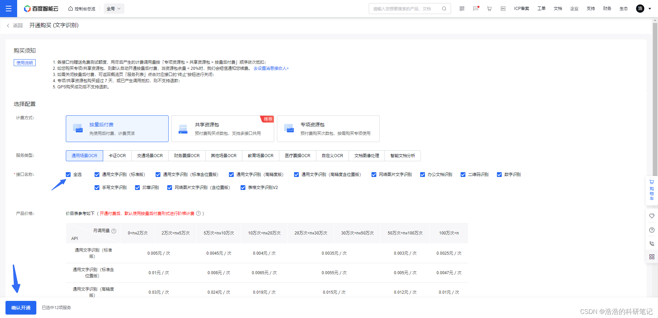Open the header shopping cart icon
Viewport: 658px width, 318px height.
[489, 9]
